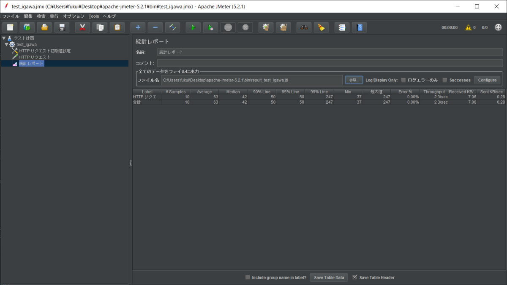Click the remote engines globe icon

[x=499, y=27]
